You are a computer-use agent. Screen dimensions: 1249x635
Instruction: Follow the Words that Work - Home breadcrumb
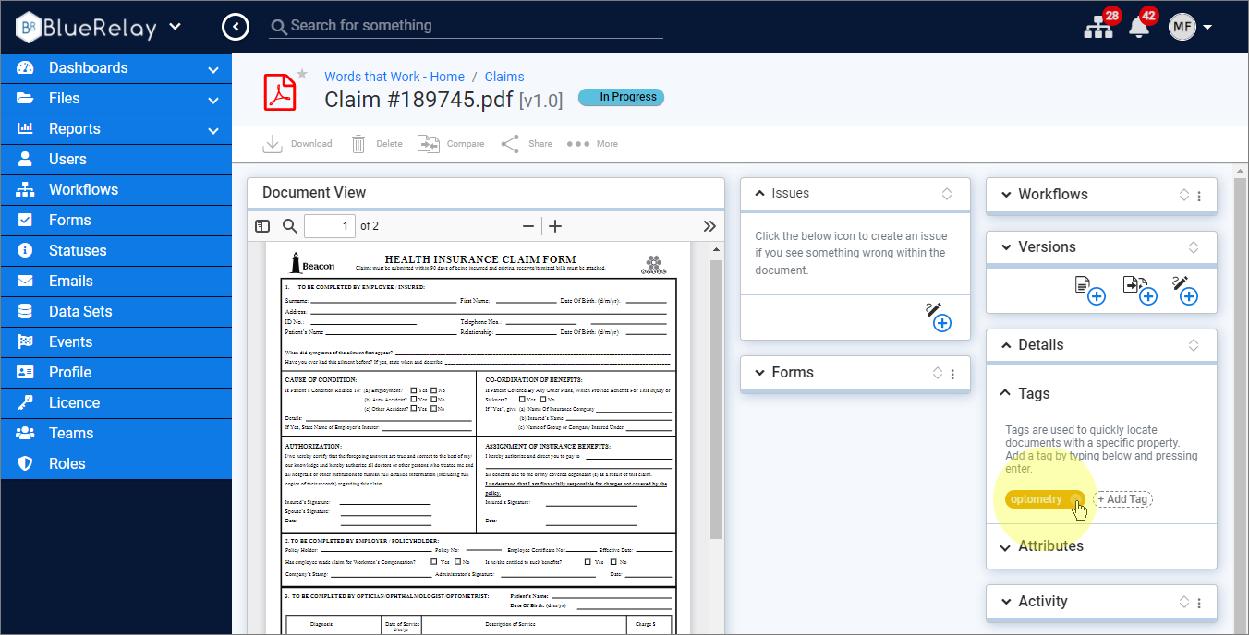[394, 77]
